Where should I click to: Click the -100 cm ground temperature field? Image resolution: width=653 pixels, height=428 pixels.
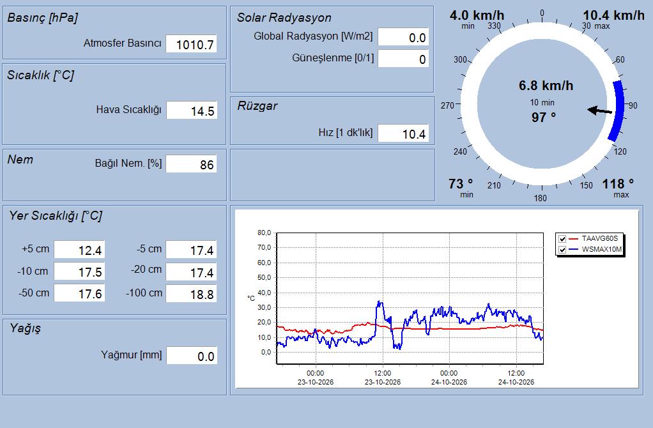coord(191,293)
